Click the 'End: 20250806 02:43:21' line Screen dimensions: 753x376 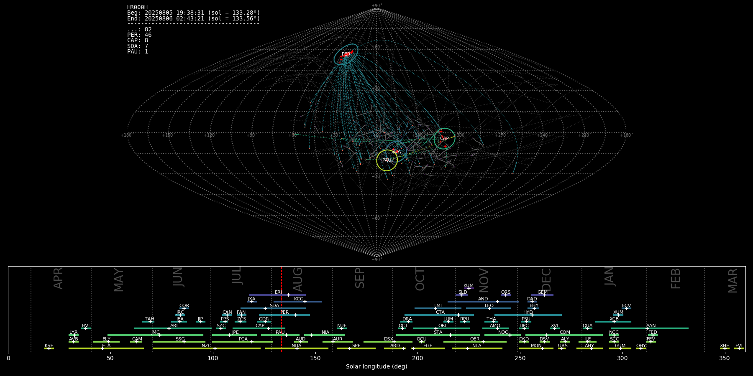click(194, 19)
